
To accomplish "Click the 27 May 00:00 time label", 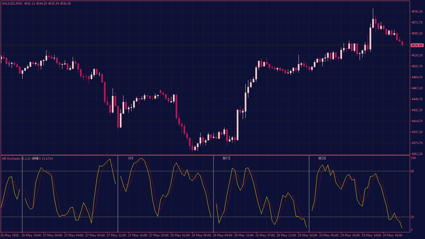I will coord(53,235).
